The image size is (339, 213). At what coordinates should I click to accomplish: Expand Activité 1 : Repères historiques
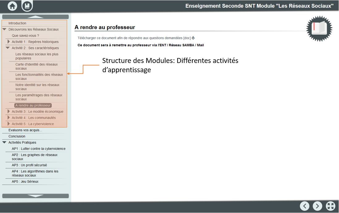coord(8,41)
